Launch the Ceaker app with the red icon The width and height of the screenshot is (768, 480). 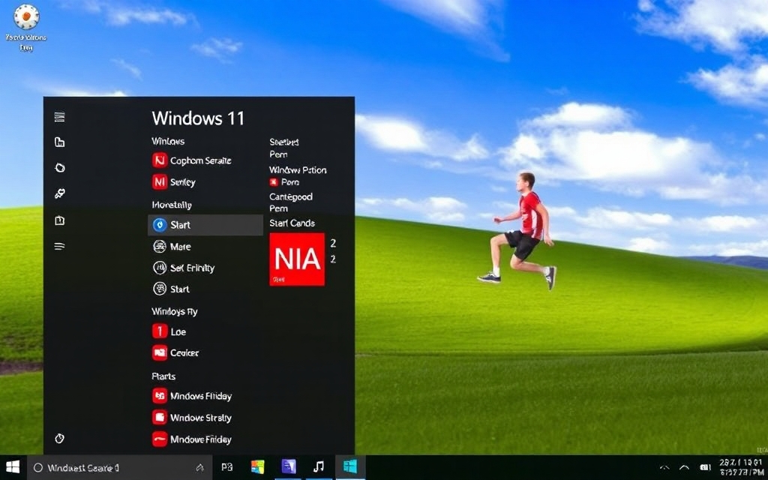175,352
